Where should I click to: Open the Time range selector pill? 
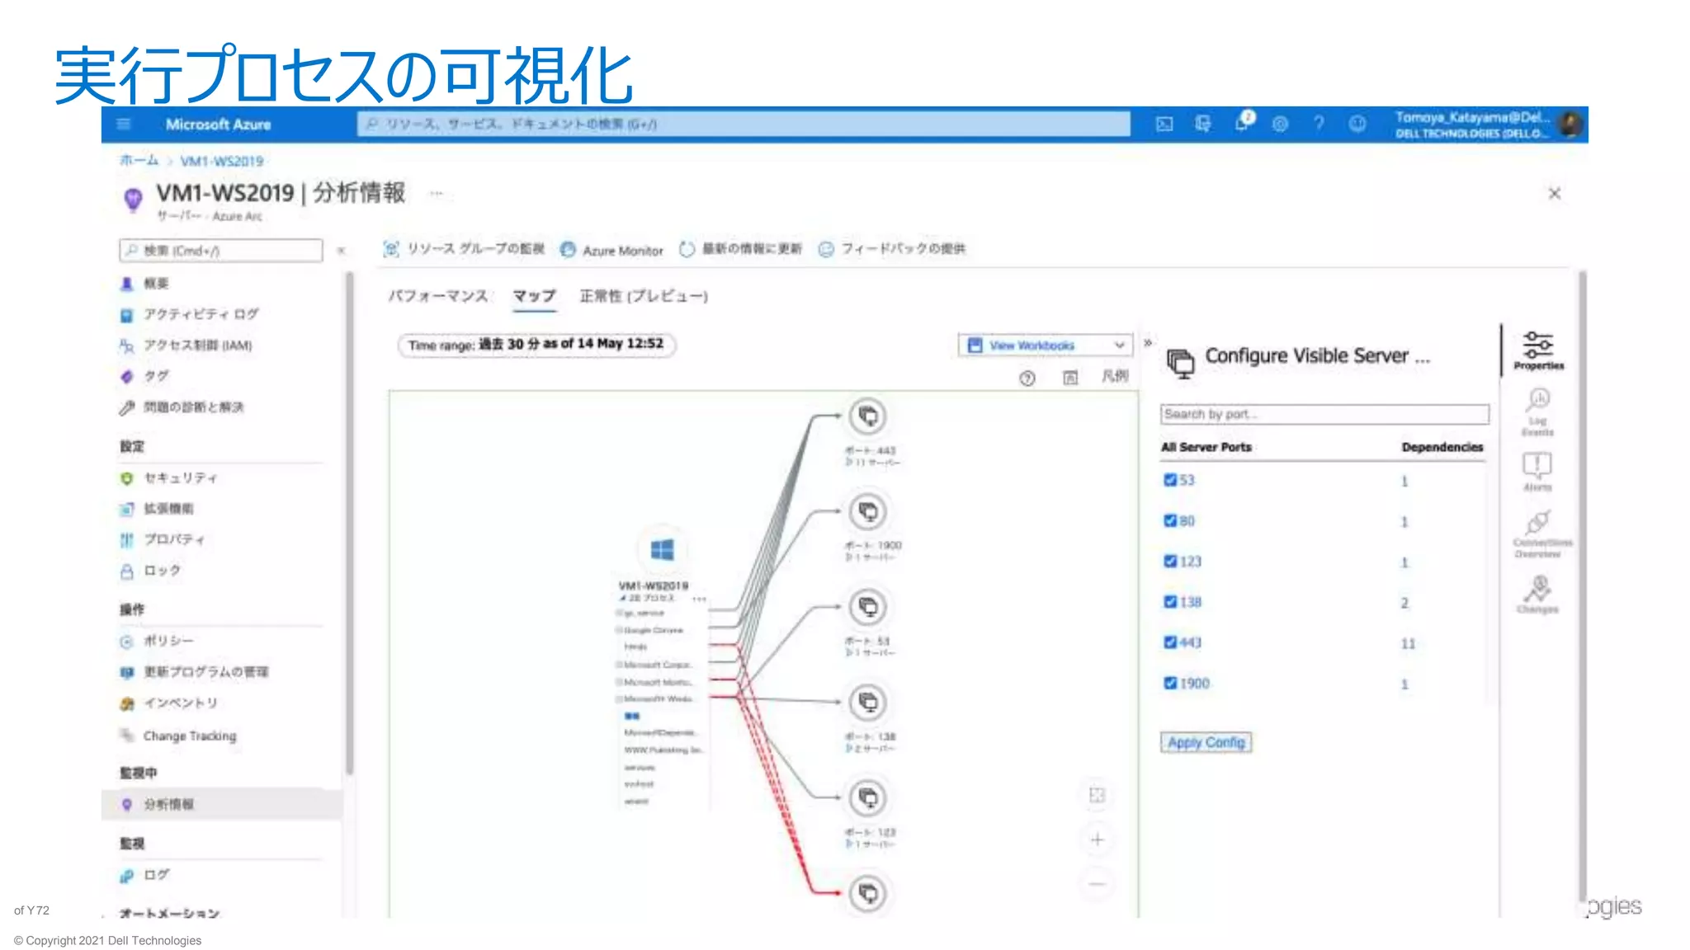(x=536, y=345)
